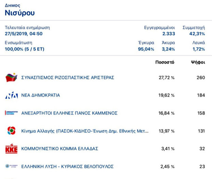Click the red KKE party logo
Screen dimensions: 212x179
click(x=11, y=148)
